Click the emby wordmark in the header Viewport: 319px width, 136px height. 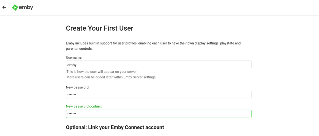pos(26,8)
